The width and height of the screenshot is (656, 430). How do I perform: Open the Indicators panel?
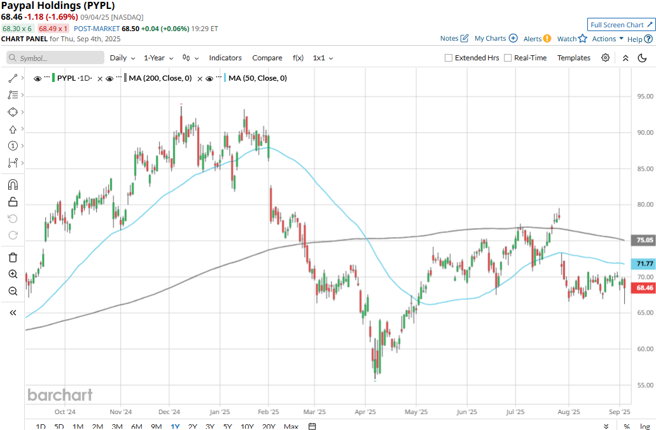tap(225, 58)
